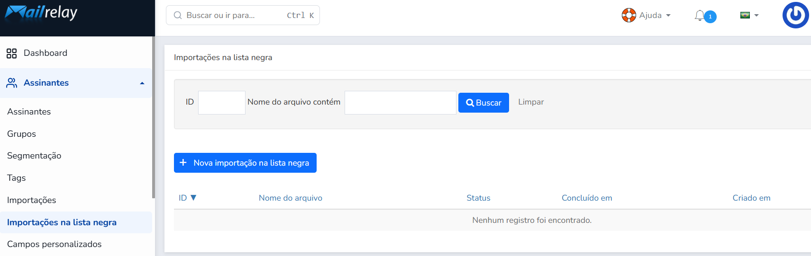Expand the Ajuda dropdown arrow
Viewport: 811px width, 256px height.
click(668, 15)
